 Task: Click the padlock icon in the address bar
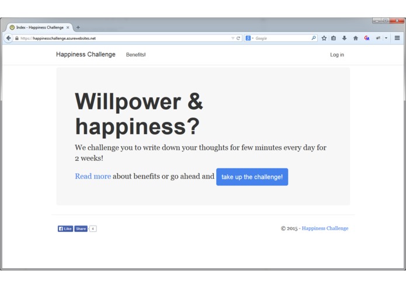(17, 38)
